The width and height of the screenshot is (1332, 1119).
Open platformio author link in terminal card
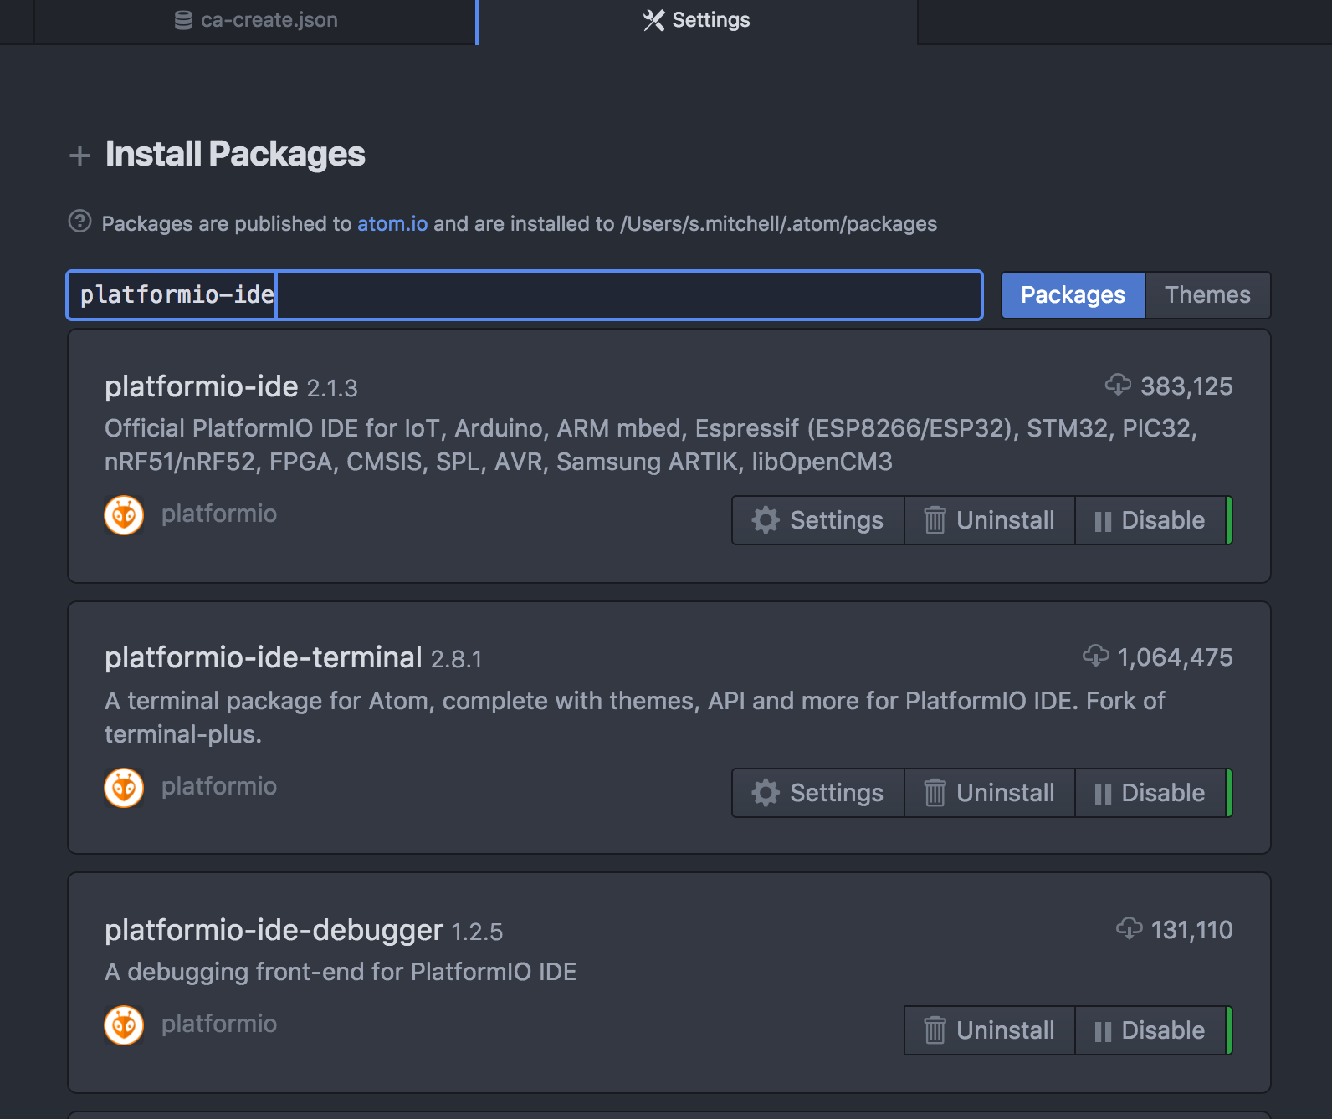pyautogui.click(x=219, y=786)
